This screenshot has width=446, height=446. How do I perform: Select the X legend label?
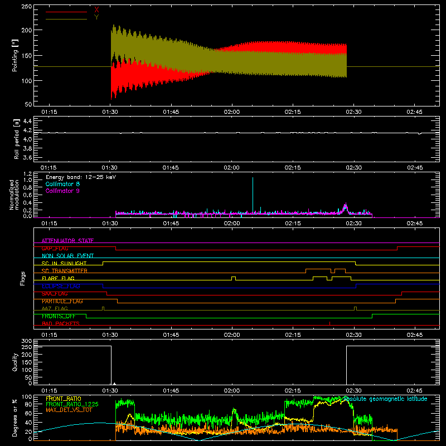coord(96,10)
